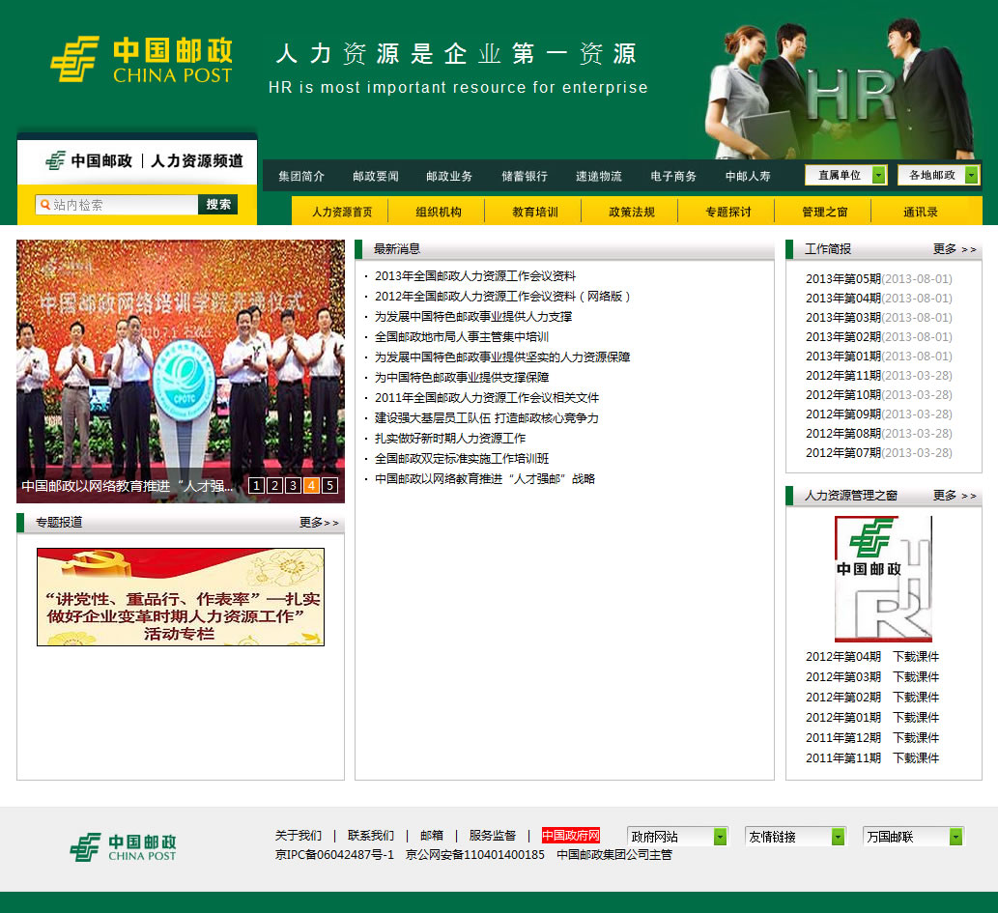This screenshot has width=998, height=913.
Task: Click 更多 link in 专题报道 section
Action: 319,523
